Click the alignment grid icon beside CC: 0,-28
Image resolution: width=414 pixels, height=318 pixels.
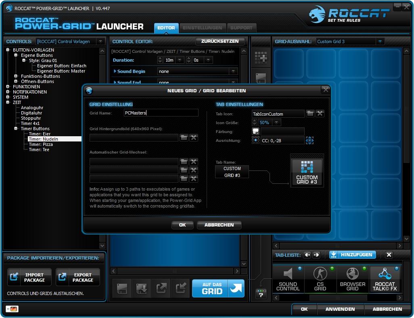255,140
